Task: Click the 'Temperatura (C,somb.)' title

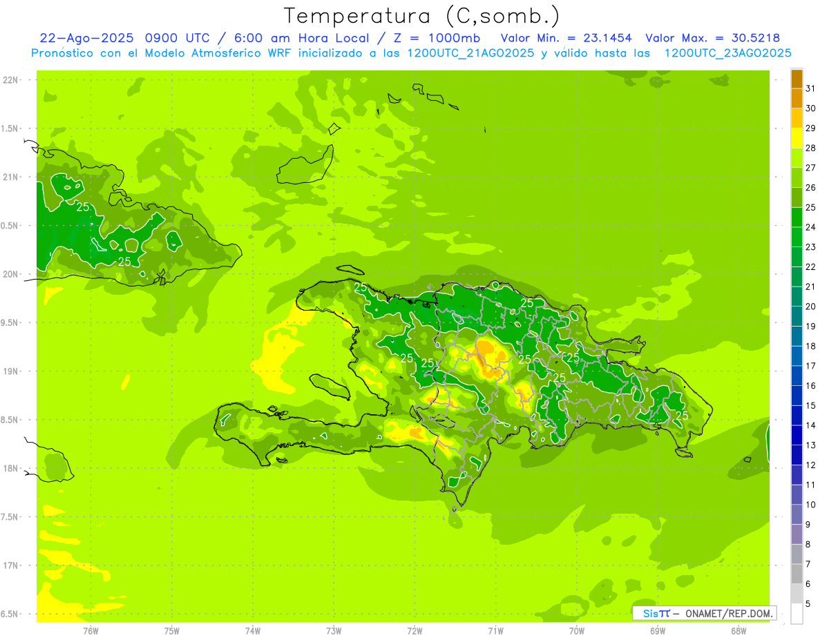Action: point(421,17)
